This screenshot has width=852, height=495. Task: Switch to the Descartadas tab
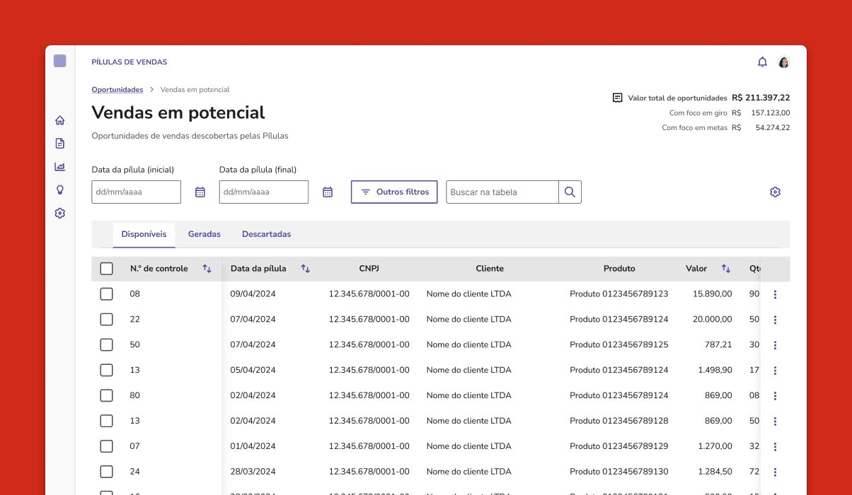pos(266,234)
